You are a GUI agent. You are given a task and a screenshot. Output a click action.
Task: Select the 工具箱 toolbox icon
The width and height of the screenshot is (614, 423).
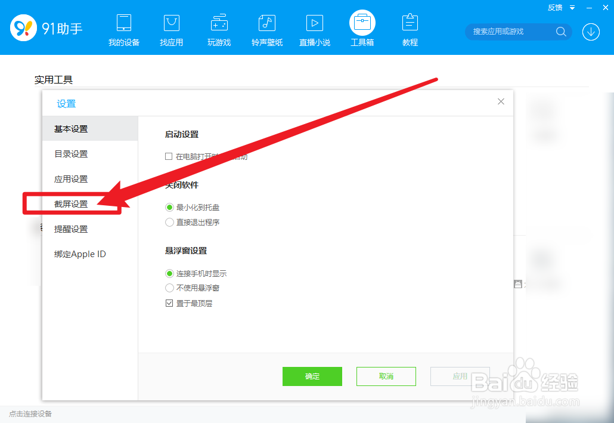click(362, 27)
